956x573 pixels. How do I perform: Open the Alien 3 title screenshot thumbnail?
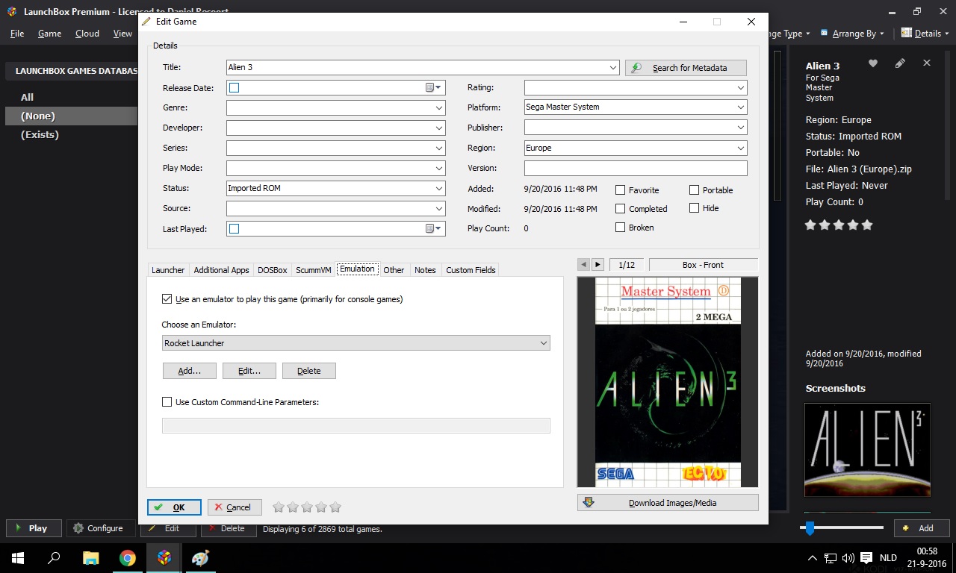(867, 450)
